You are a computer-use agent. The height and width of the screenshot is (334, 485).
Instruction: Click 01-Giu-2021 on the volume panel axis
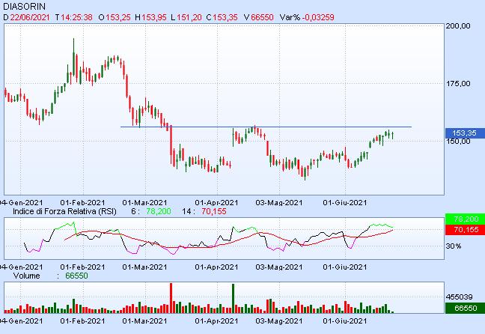click(345, 321)
